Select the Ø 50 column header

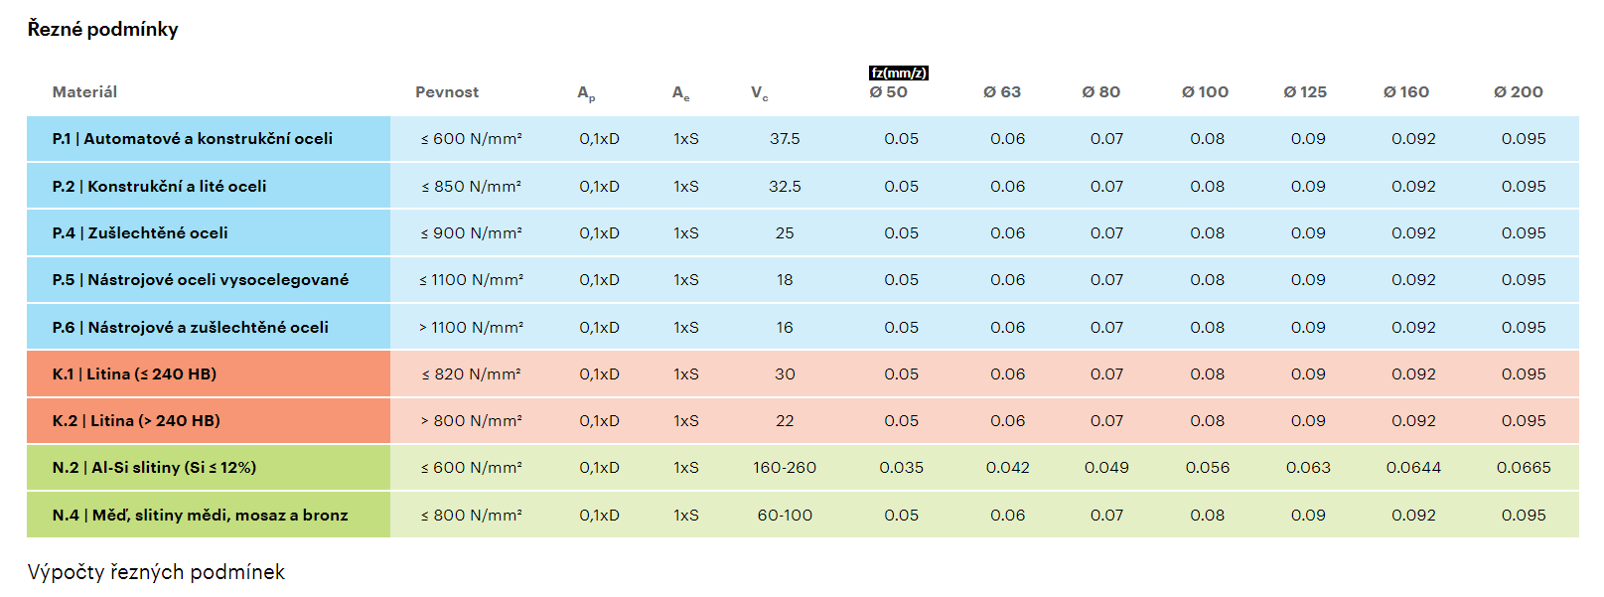888,92
